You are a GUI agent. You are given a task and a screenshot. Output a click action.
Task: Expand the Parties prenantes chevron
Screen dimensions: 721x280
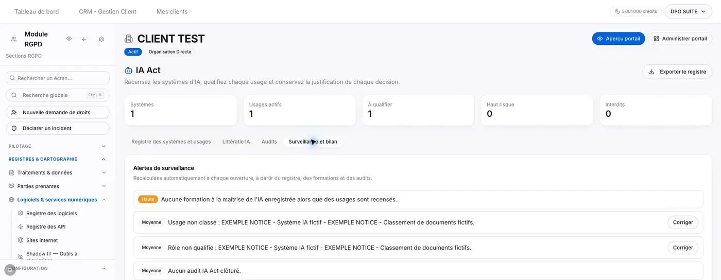104,186
